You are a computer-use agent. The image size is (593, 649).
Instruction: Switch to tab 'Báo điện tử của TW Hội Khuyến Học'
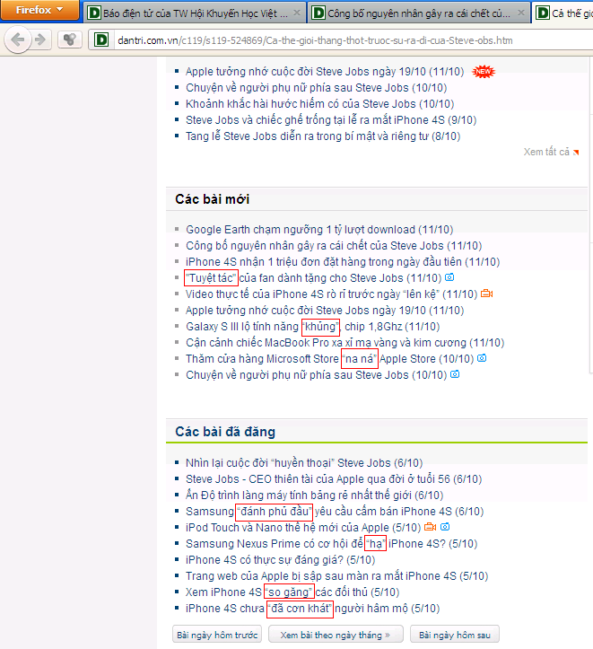click(195, 13)
